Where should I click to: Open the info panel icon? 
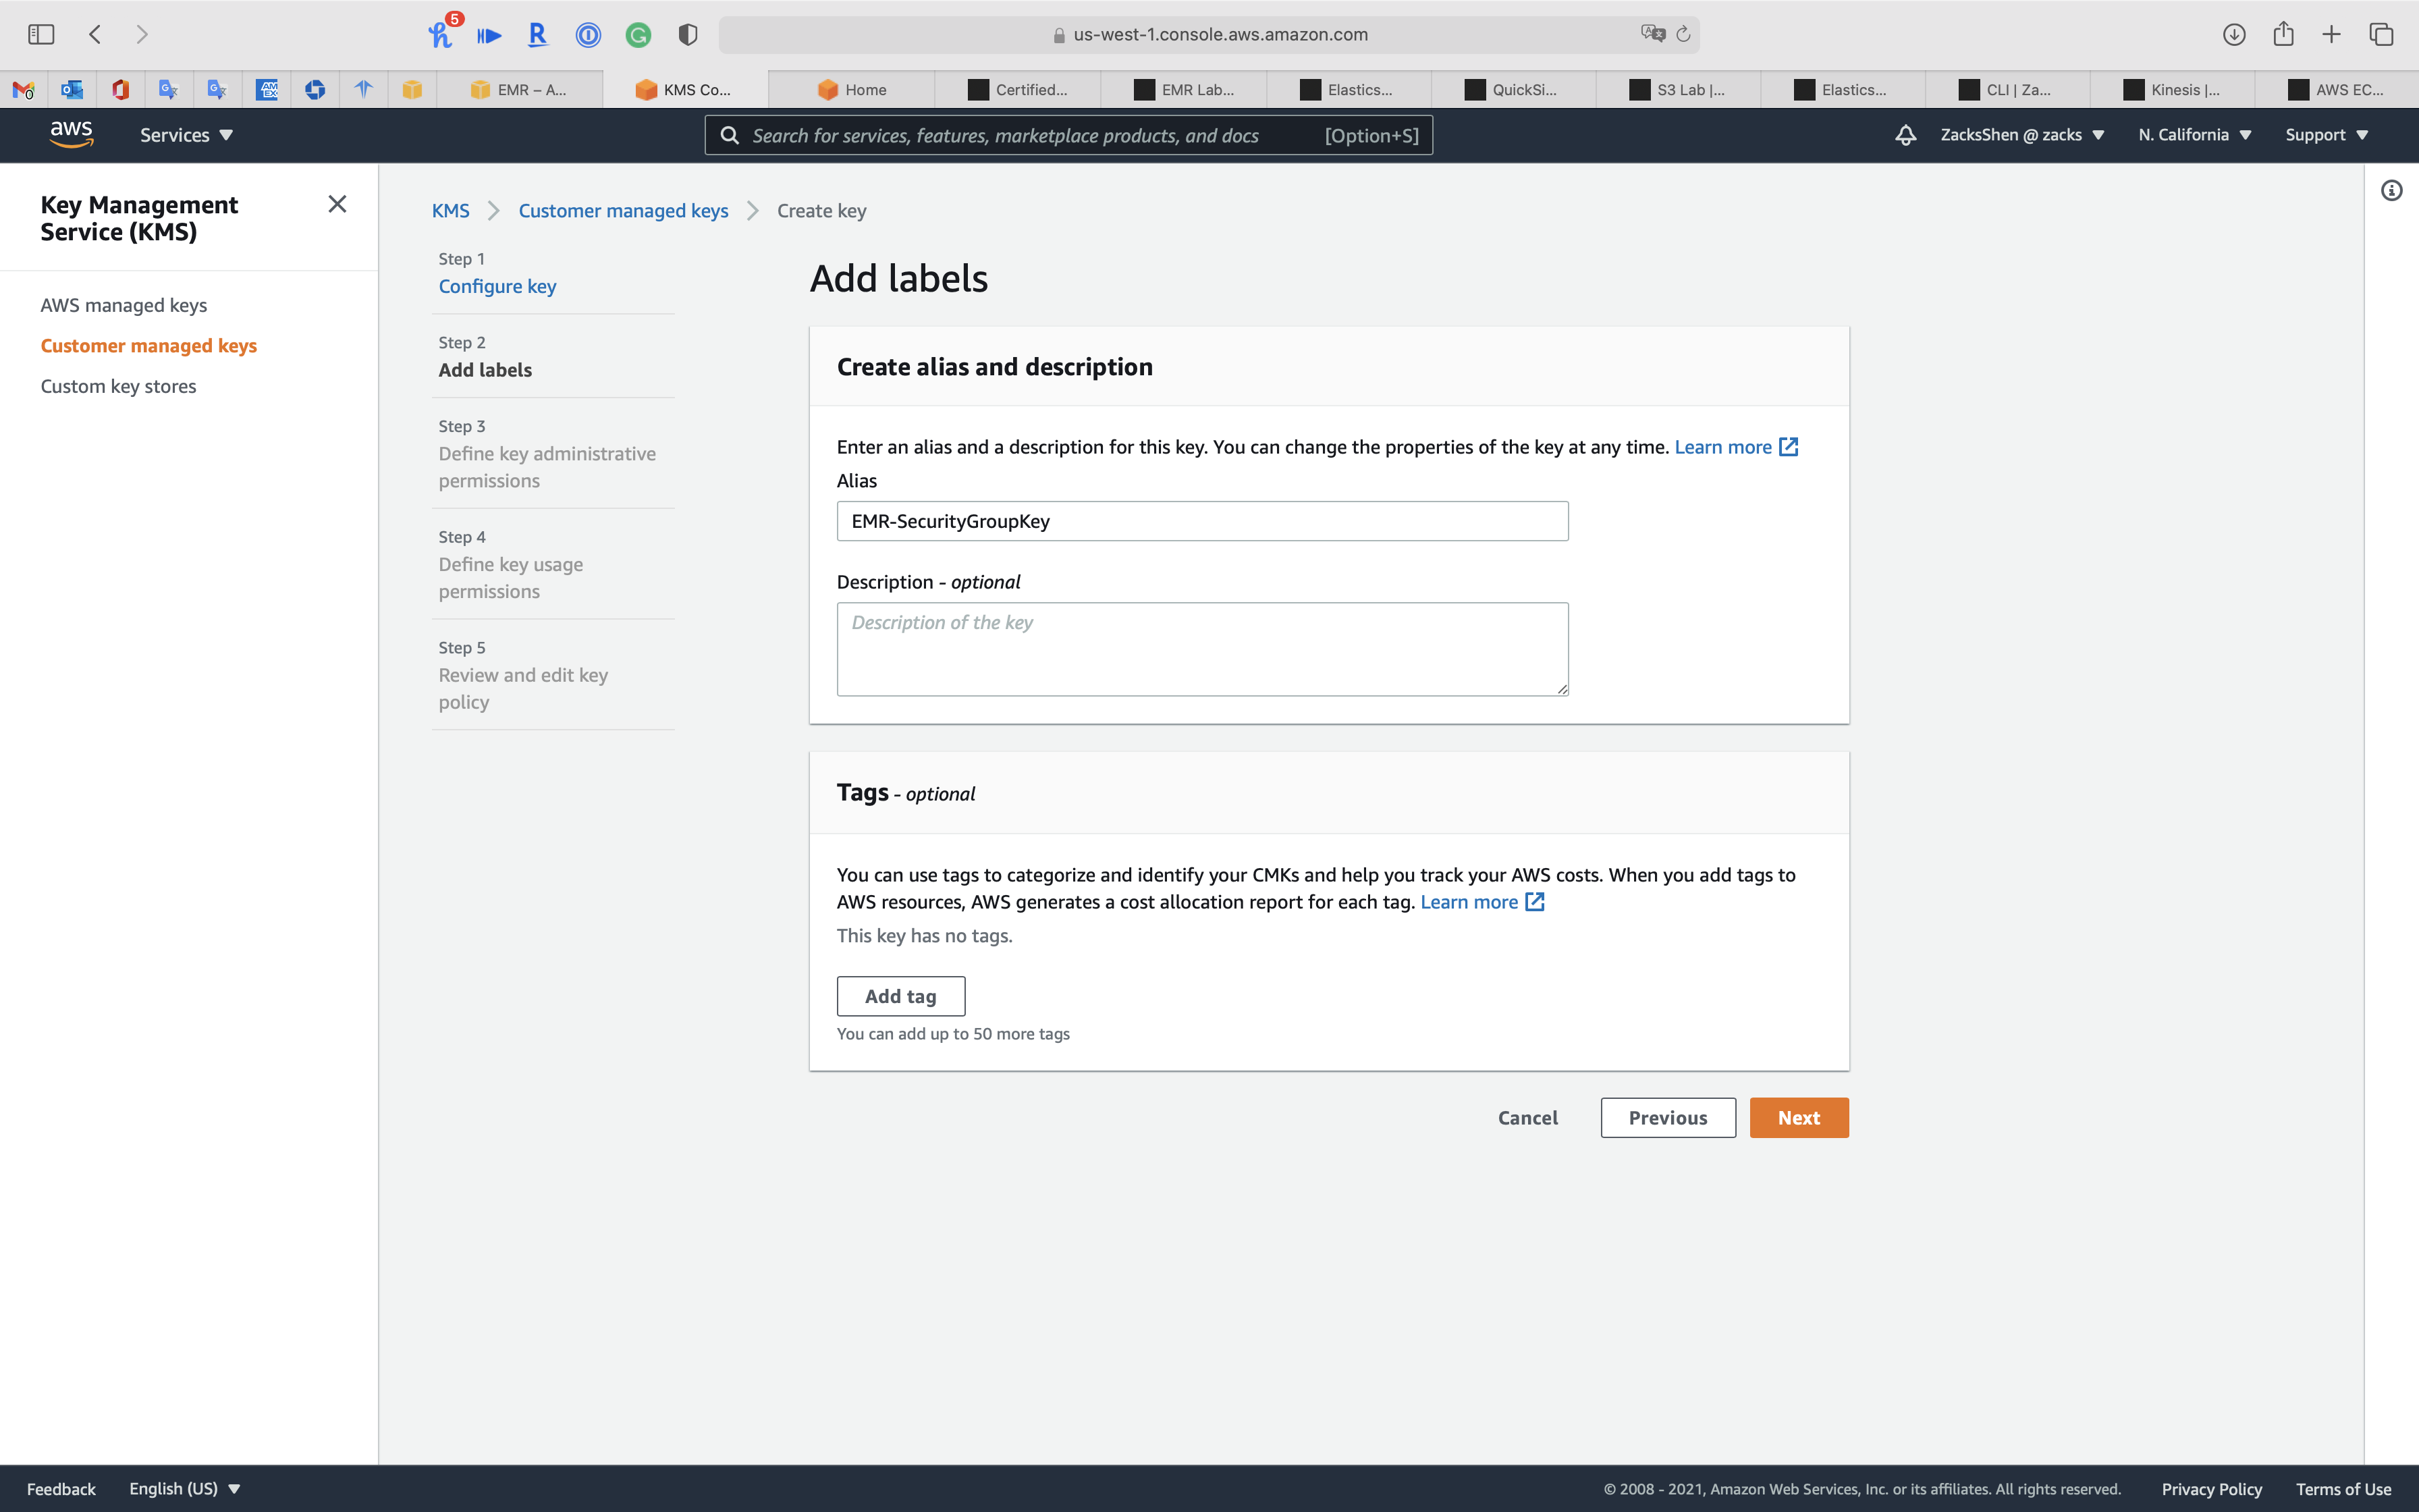click(2391, 191)
